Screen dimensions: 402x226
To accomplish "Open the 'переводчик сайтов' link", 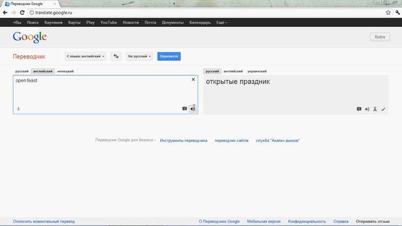I will point(232,141).
